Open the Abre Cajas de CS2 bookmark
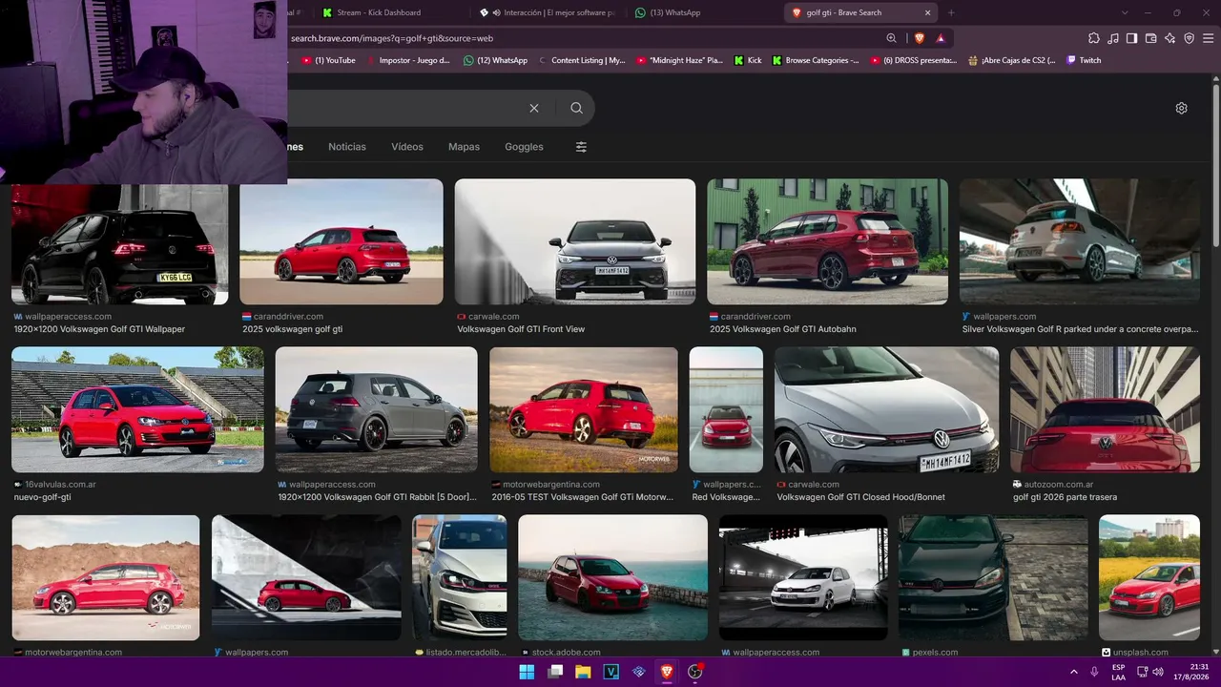1221x687 pixels. [1011, 60]
